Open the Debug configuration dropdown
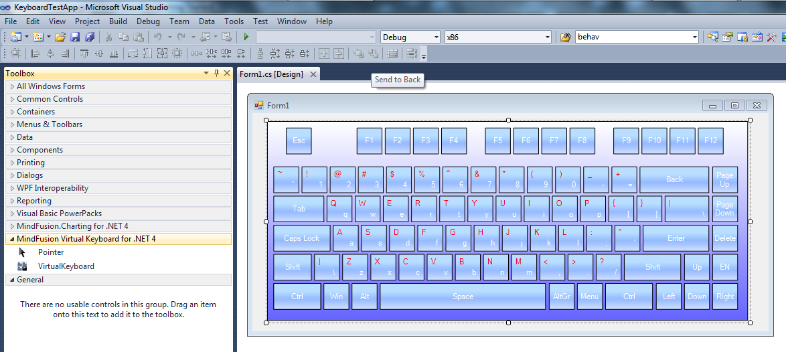 (435, 37)
